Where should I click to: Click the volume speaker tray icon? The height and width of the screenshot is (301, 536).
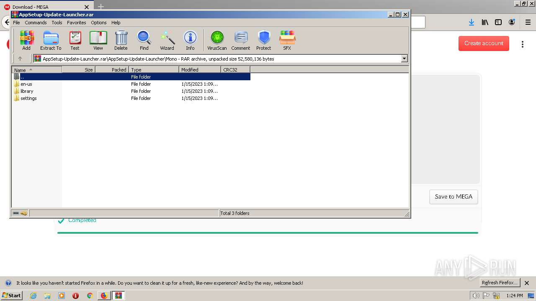[x=476, y=296]
